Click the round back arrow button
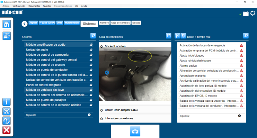The height and width of the screenshot is (138, 257). pos(25,24)
